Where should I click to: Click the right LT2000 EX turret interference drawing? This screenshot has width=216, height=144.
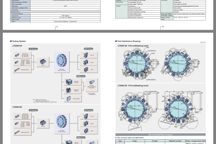pos(181,64)
